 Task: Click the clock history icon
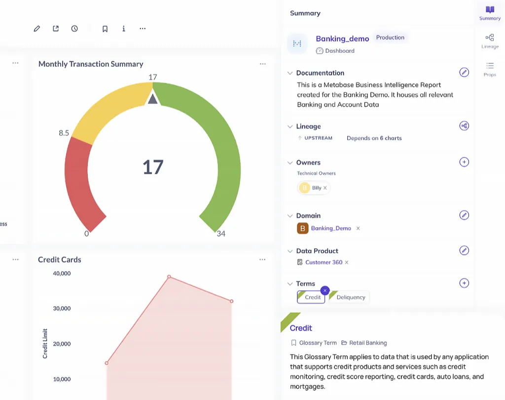coord(74,29)
